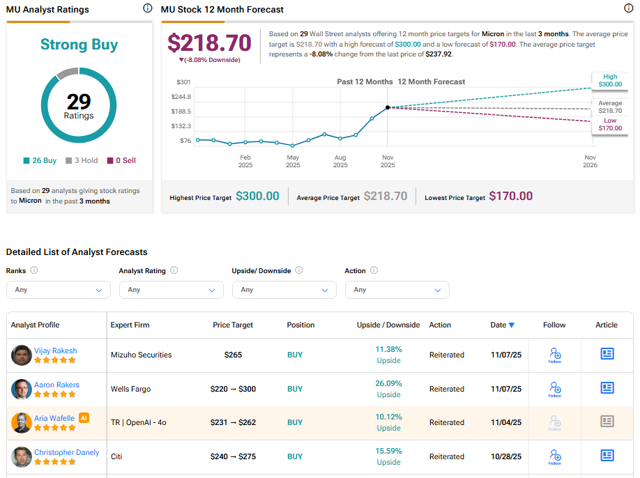Click the info icon beside Upside/Downside filter
Screen dimensions: 640x478
pyautogui.click(x=299, y=270)
